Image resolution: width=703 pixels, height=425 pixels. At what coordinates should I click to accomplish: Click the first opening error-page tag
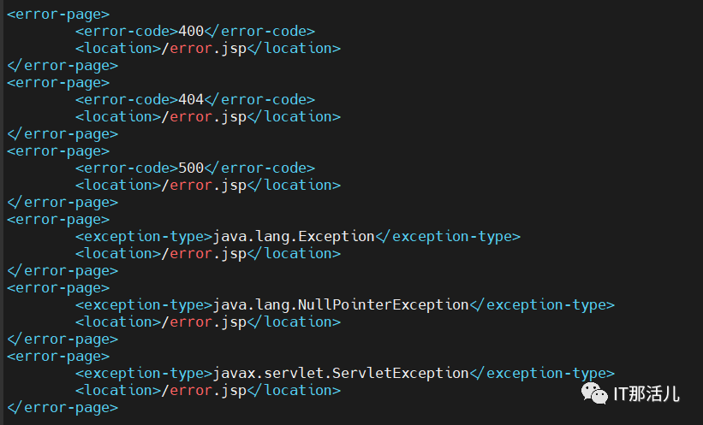pyautogui.click(x=58, y=14)
